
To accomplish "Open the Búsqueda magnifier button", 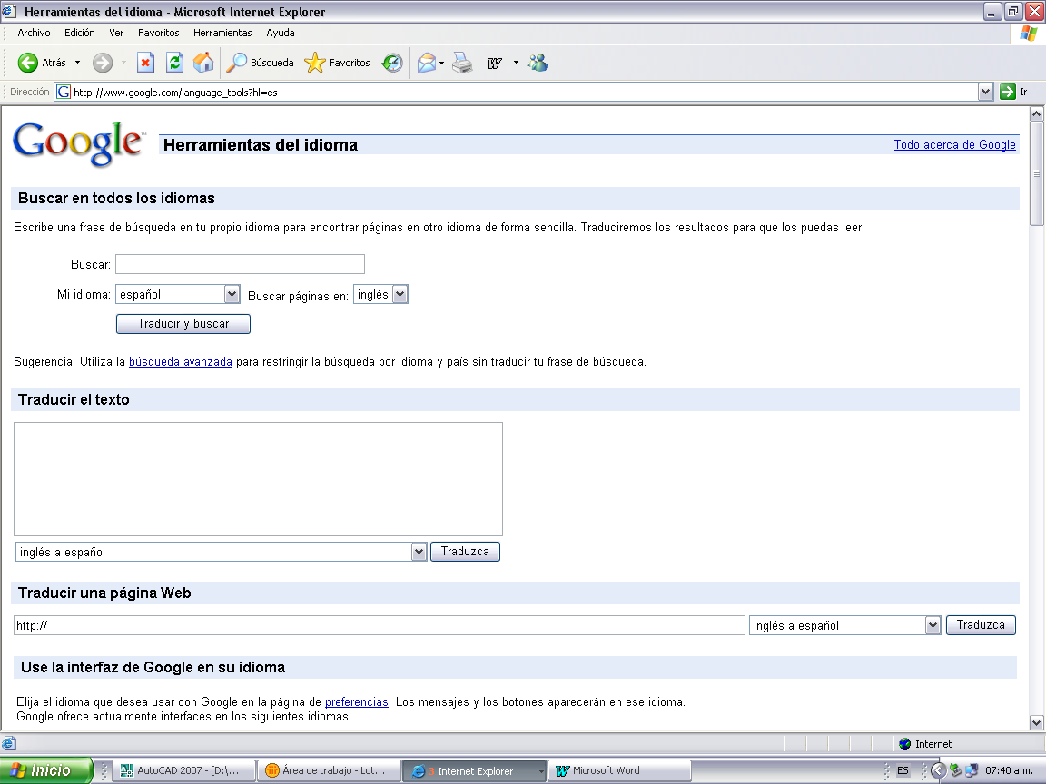I will pos(261,63).
